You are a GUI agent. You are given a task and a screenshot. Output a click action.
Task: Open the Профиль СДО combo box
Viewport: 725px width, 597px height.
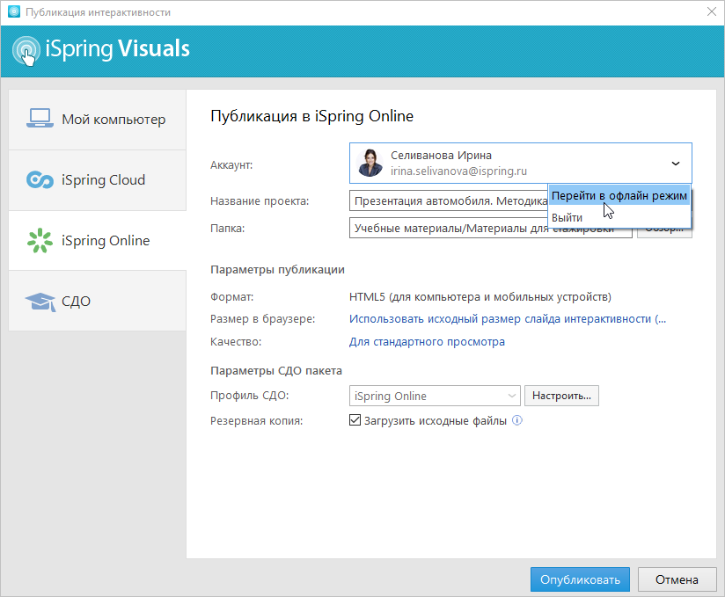[435, 396]
